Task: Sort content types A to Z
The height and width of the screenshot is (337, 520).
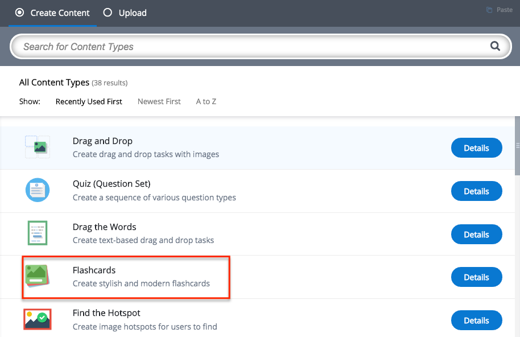Action: [206, 101]
